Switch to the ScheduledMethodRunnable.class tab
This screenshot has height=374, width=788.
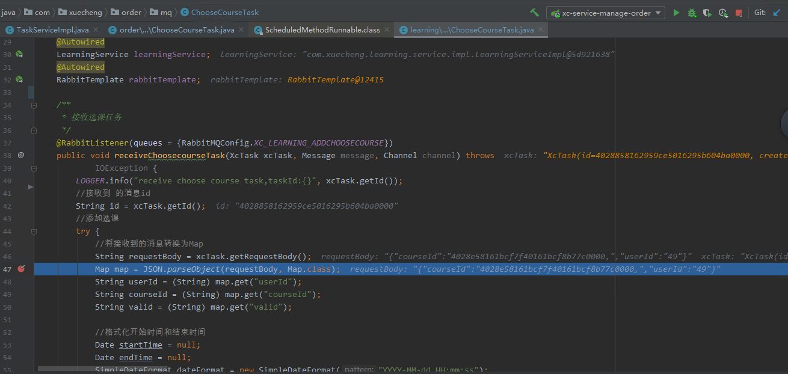322,29
